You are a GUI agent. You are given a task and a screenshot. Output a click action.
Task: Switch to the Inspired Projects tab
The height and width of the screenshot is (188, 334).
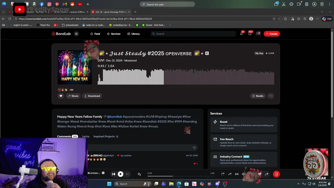(x=106, y=136)
